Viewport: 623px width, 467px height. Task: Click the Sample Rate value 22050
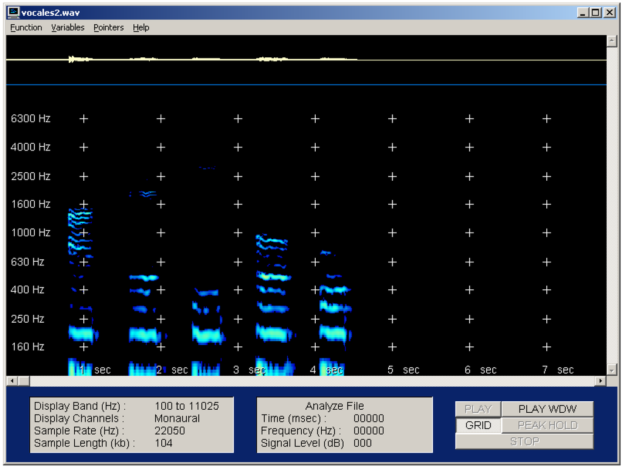pyautogui.click(x=169, y=430)
